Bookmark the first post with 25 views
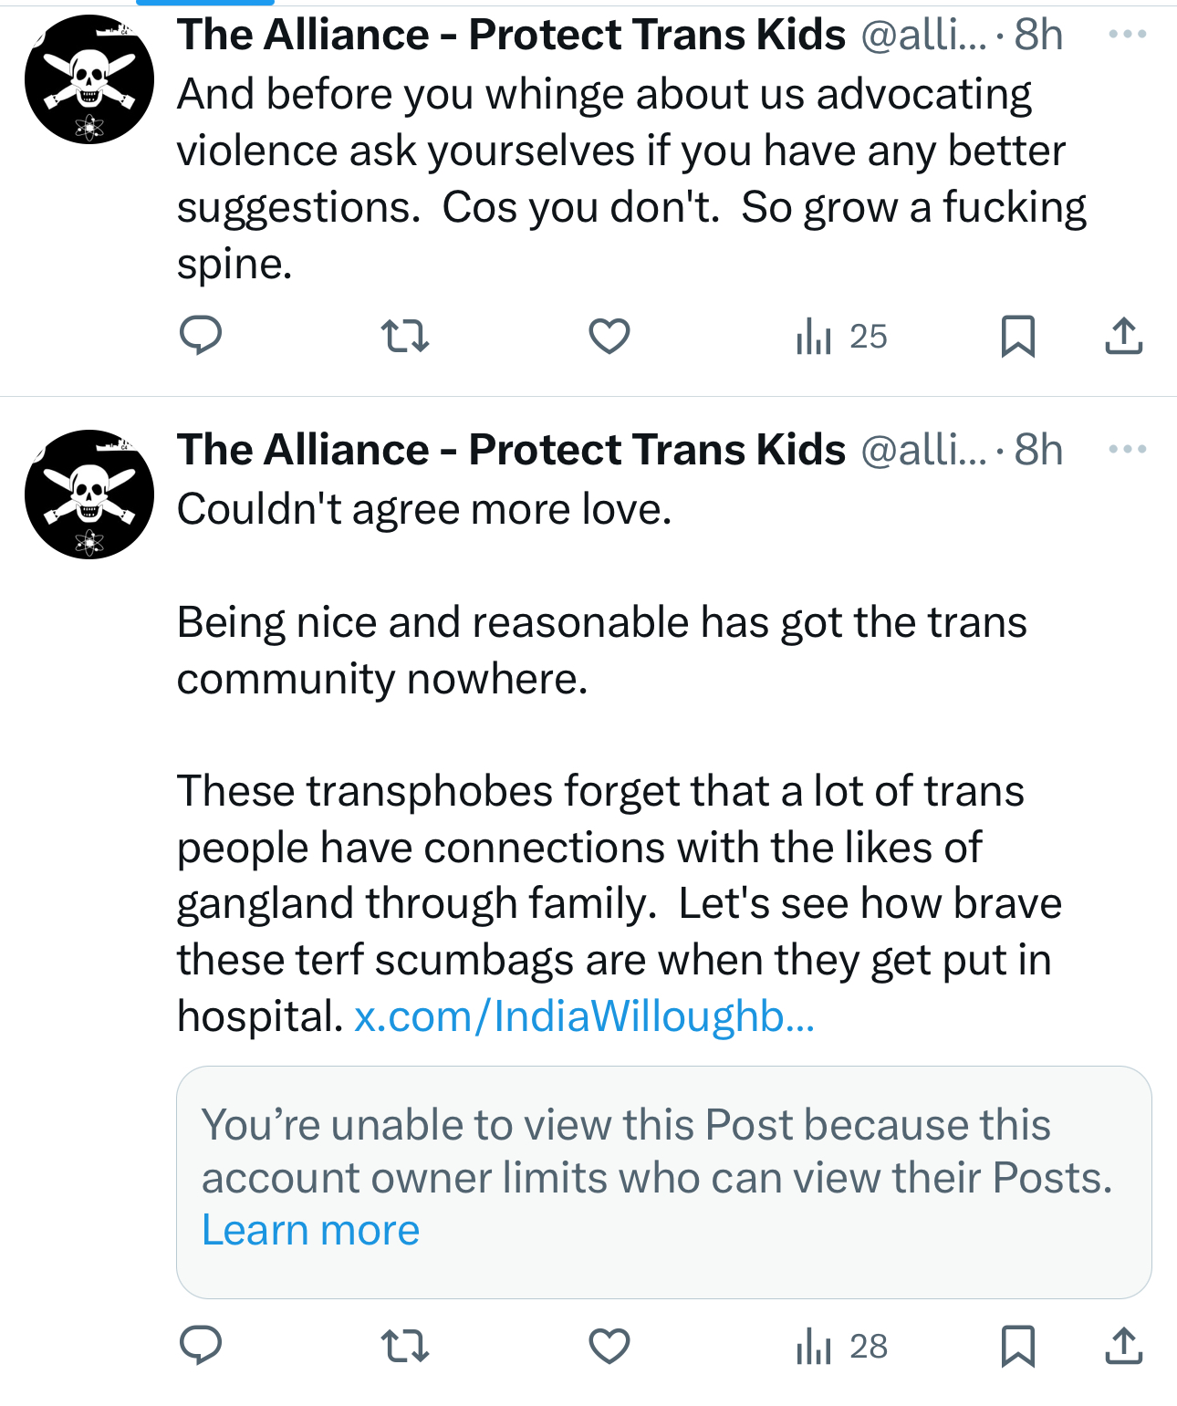Image resolution: width=1177 pixels, height=1406 pixels. [x=1017, y=336]
